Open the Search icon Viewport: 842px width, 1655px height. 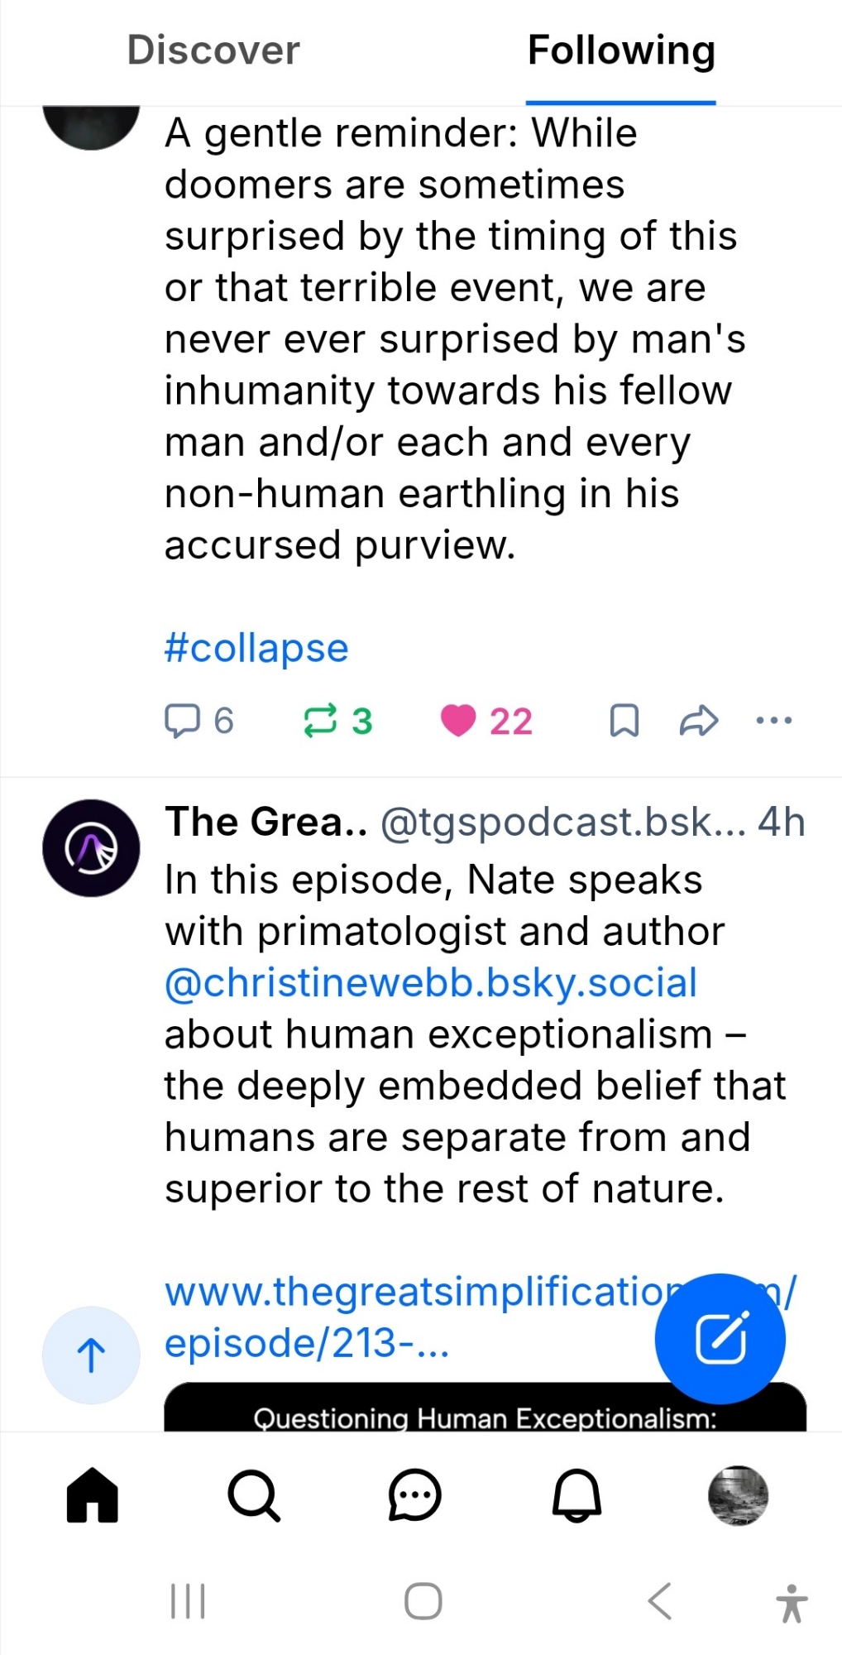pyautogui.click(x=253, y=1495)
